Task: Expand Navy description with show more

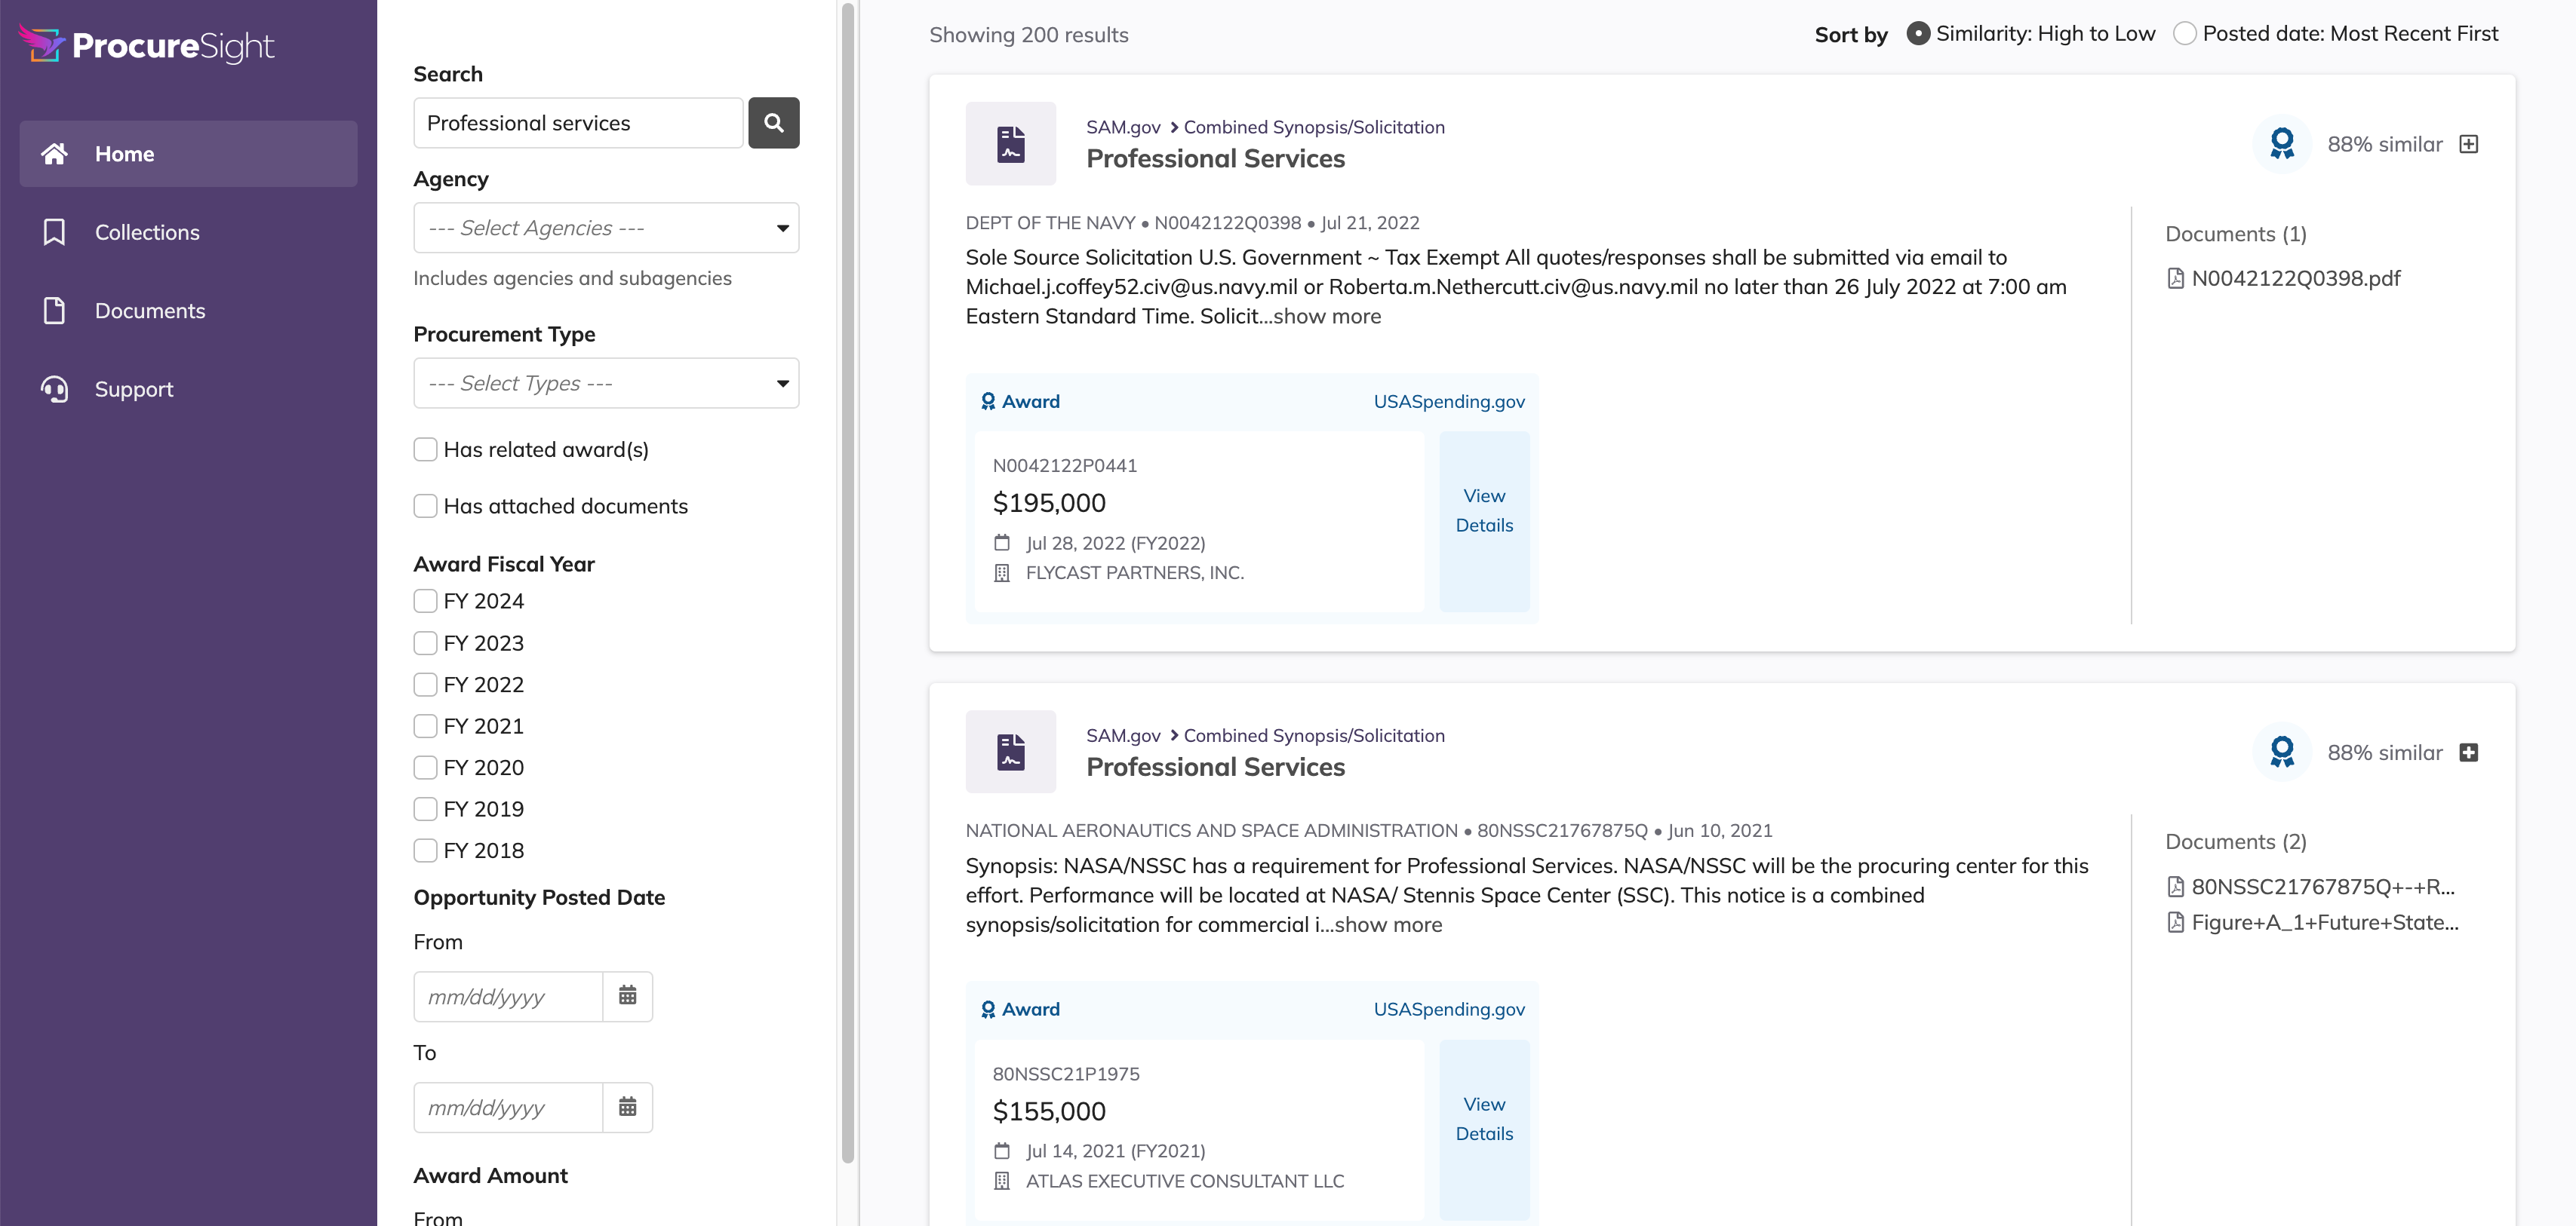Action: (x=1327, y=317)
